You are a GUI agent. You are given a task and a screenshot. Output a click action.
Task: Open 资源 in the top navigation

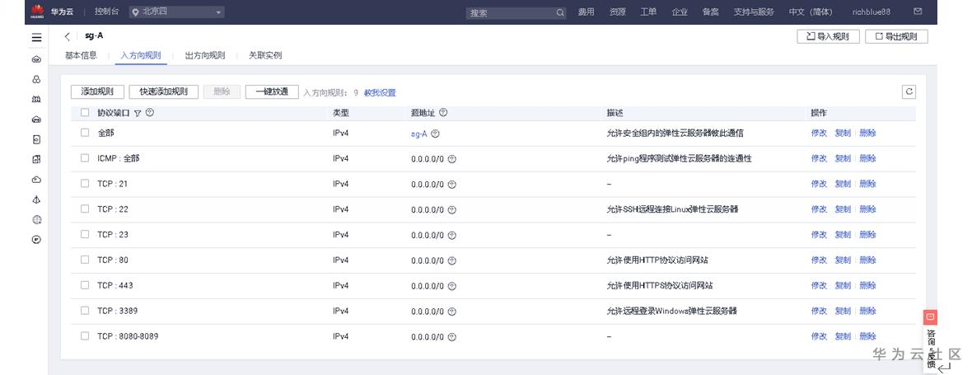(618, 12)
